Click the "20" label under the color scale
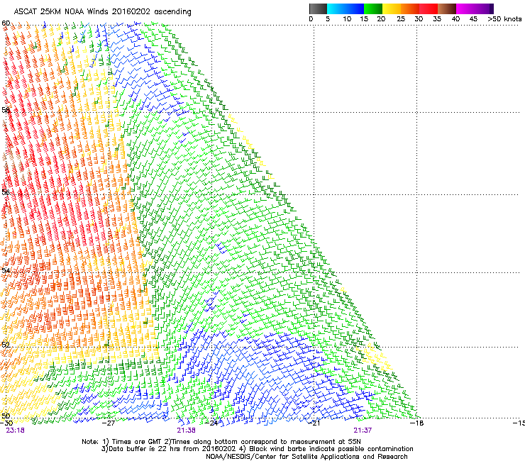Viewport: 525px width, 461px height. (x=381, y=19)
